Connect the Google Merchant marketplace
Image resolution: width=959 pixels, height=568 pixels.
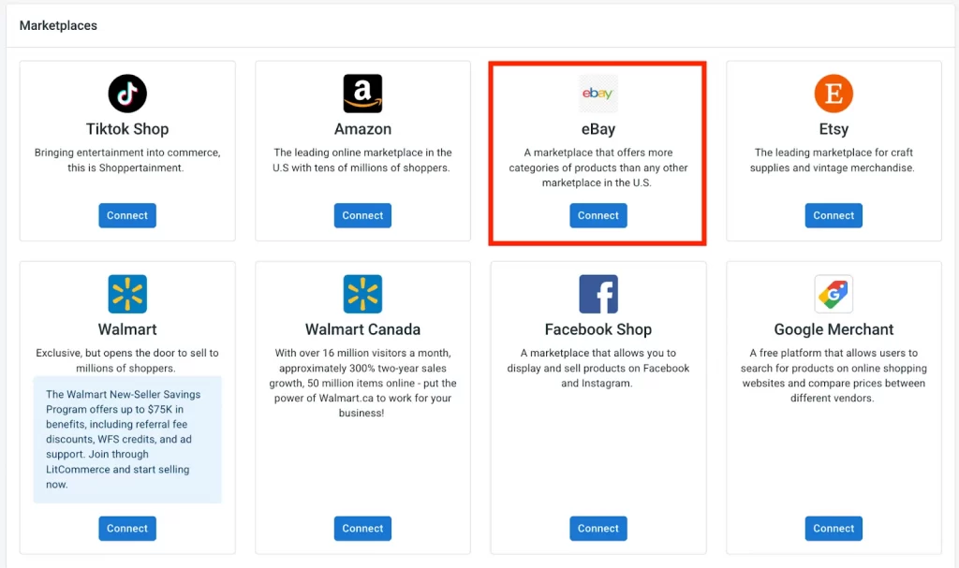[x=833, y=528]
